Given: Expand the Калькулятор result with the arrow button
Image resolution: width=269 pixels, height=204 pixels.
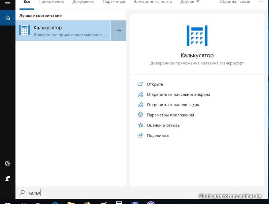Looking at the screenshot, I should 118,31.
